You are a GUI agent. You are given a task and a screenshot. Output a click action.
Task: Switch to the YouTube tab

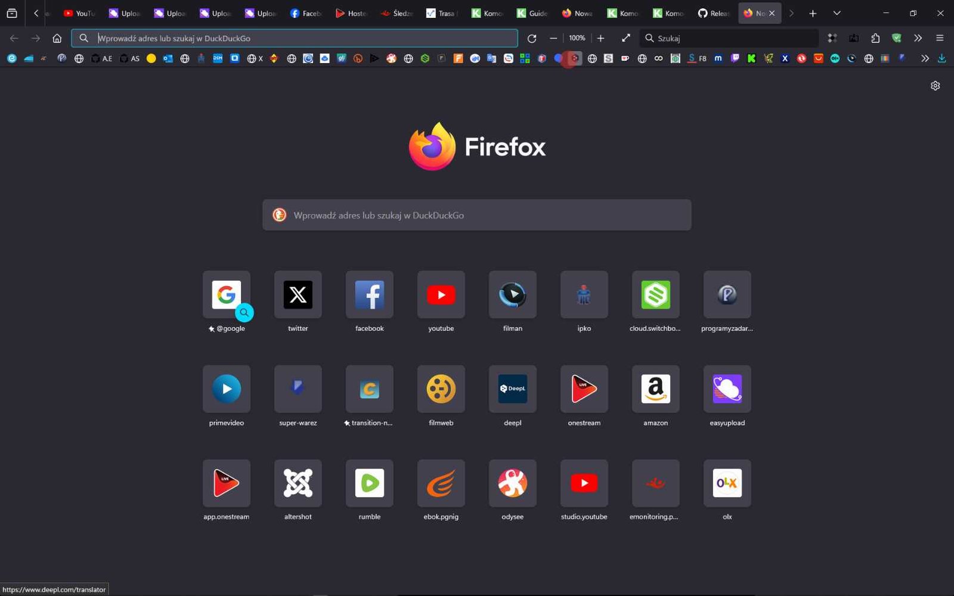point(79,13)
